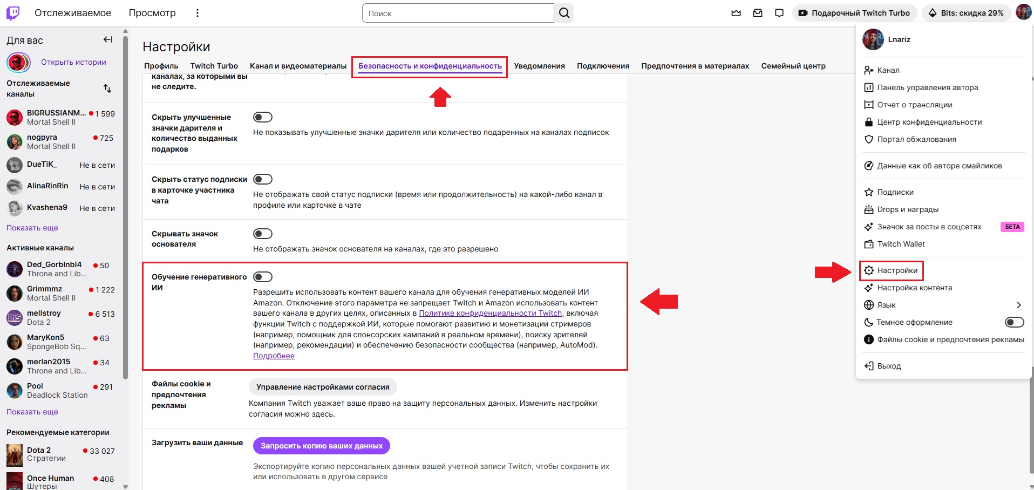Toggle Темное оформление dark theme switch
This screenshot has height=490, width=1034.
click(x=1014, y=322)
